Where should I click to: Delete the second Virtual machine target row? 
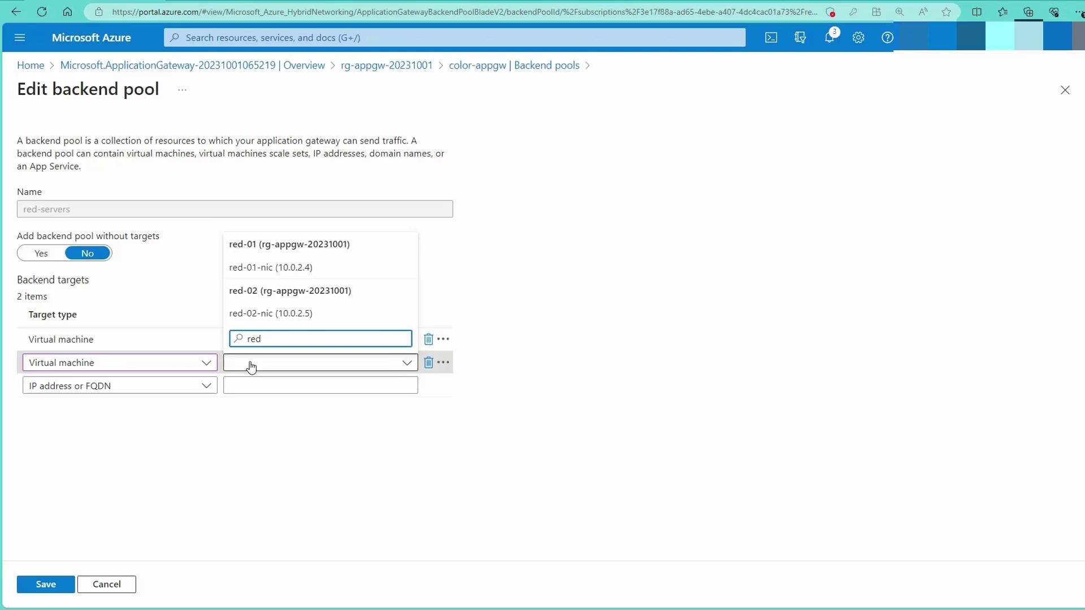point(428,363)
